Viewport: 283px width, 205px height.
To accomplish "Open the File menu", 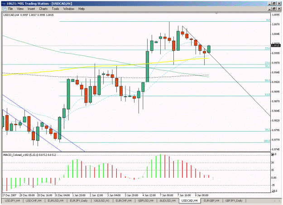I will tap(10, 9).
